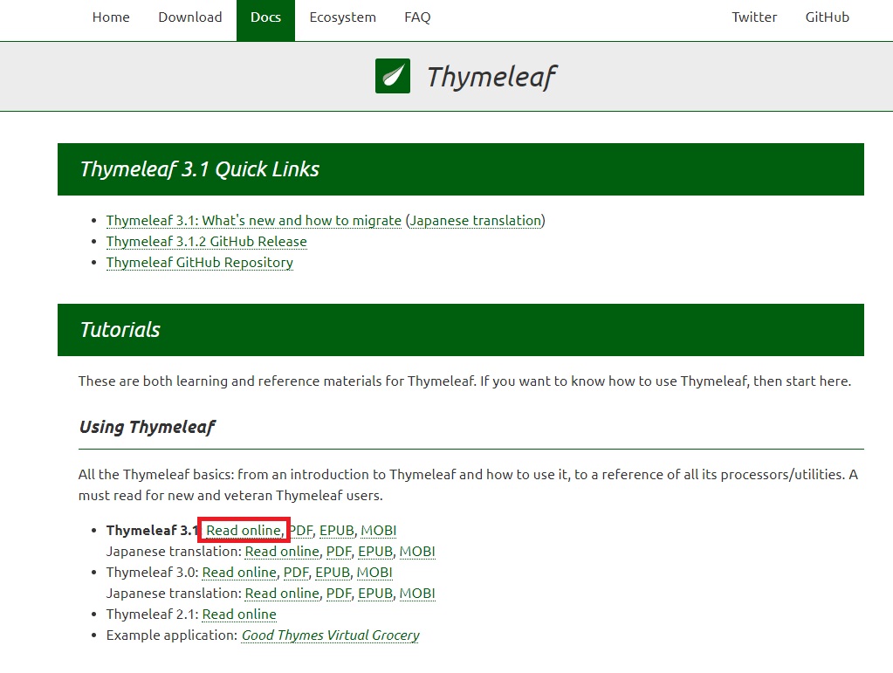This screenshot has height=673, width=893.
Task: Download 3.1 Japanese translation EPUB
Action: tap(375, 551)
